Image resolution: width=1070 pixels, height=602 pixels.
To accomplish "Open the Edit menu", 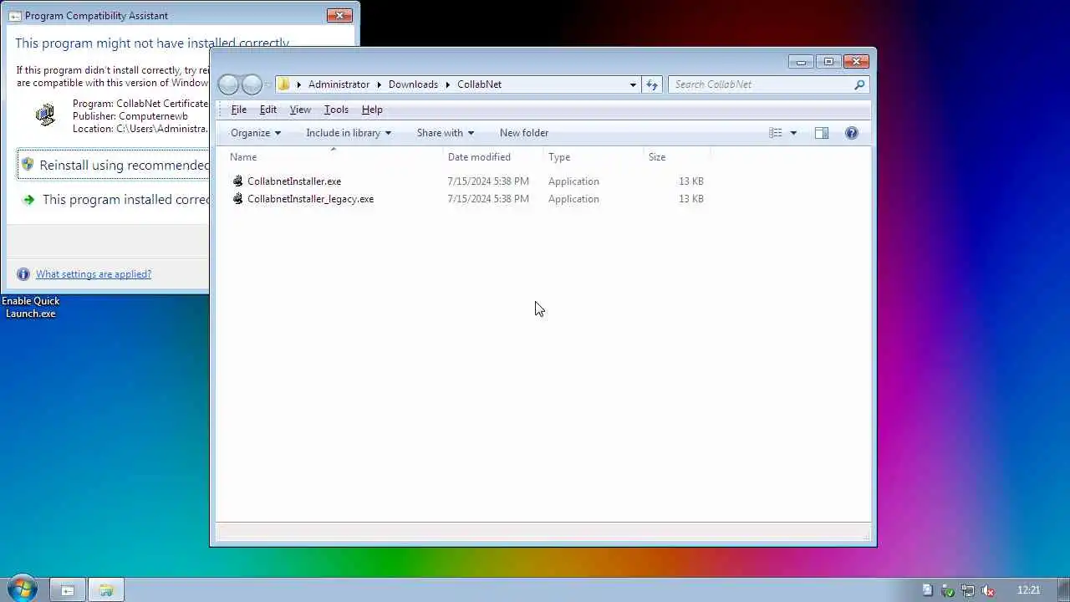I will [x=267, y=110].
